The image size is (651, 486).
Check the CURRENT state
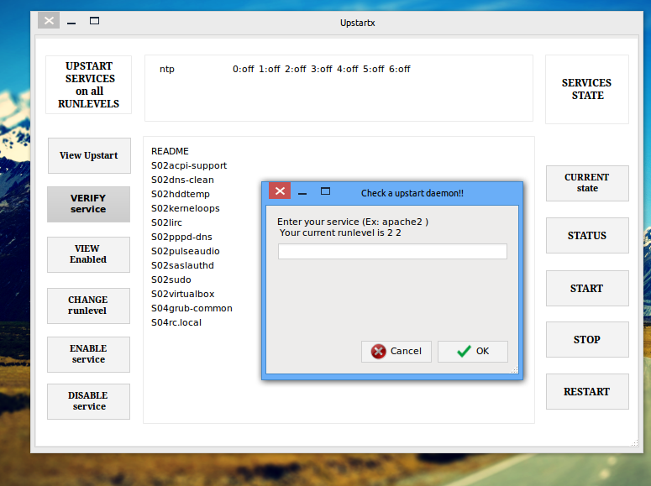(x=587, y=183)
